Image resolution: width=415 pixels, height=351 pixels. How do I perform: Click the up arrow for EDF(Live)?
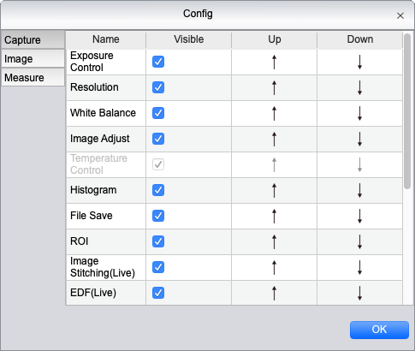tap(274, 293)
